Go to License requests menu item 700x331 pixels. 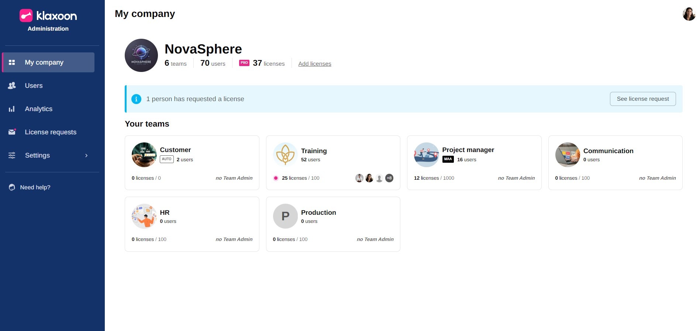click(51, 132)
